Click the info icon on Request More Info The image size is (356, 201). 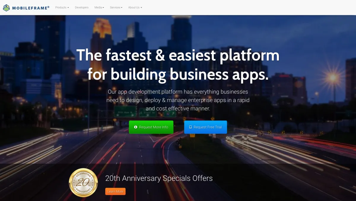click(x=136, y=127)
